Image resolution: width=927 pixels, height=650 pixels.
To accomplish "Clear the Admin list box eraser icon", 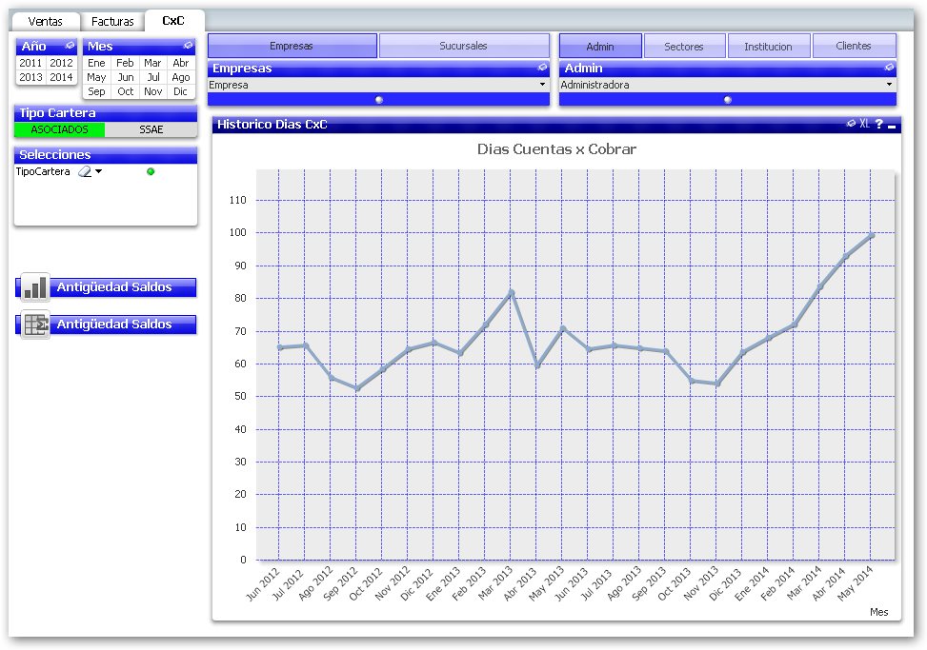I will [889, 68].
